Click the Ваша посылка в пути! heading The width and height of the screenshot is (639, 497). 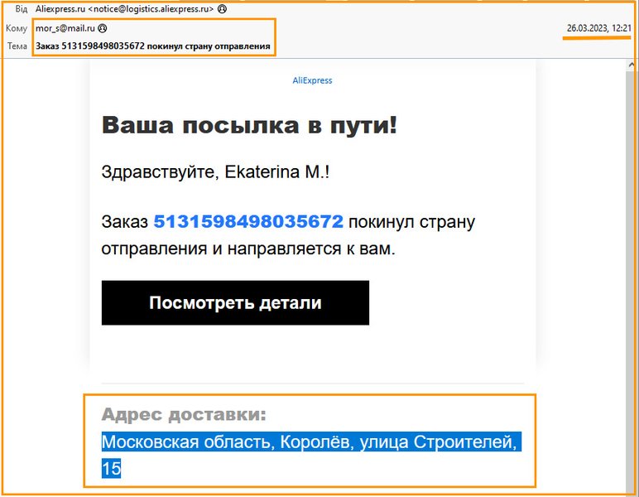pos(249,126)
